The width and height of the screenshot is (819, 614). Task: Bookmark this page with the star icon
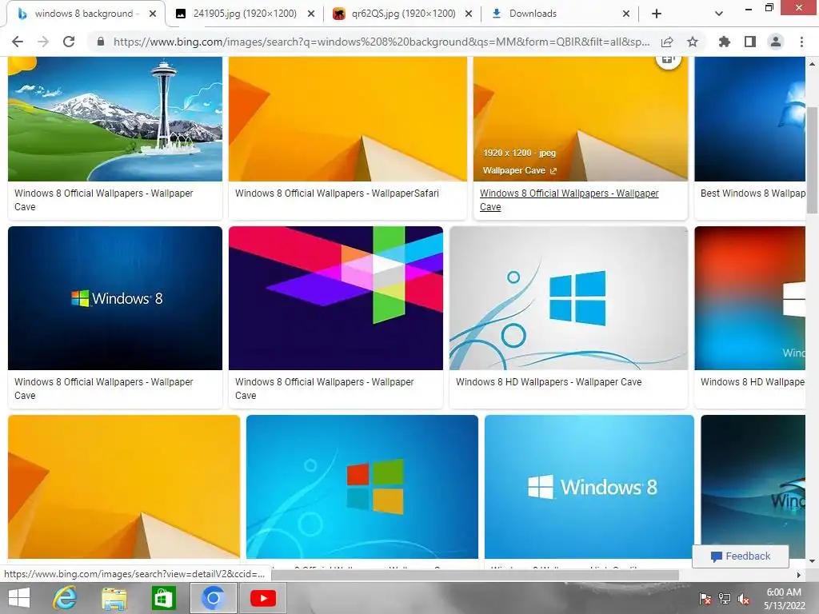click(693, 42)
